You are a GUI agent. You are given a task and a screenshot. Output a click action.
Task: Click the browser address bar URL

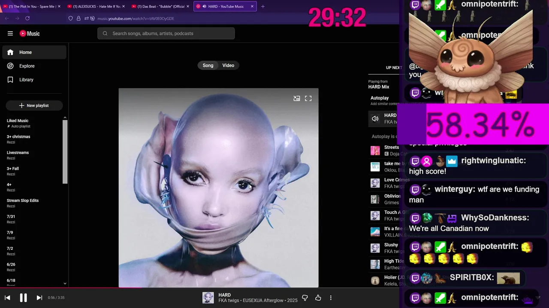click(136, 18)
